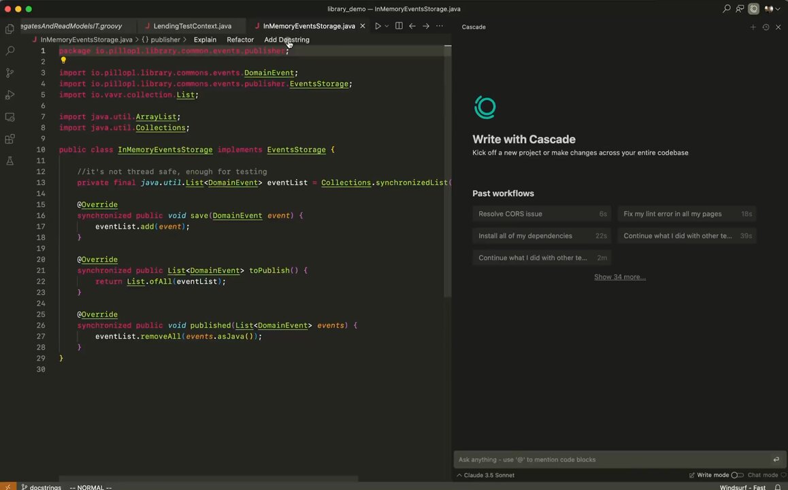
Task: Open the Search view in the activity bar
Action: pos(10,51)
